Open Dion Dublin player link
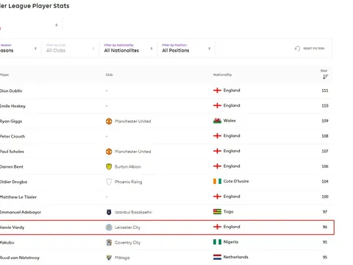The width and height of the screenshot is (353, 265). coord(11,91)
